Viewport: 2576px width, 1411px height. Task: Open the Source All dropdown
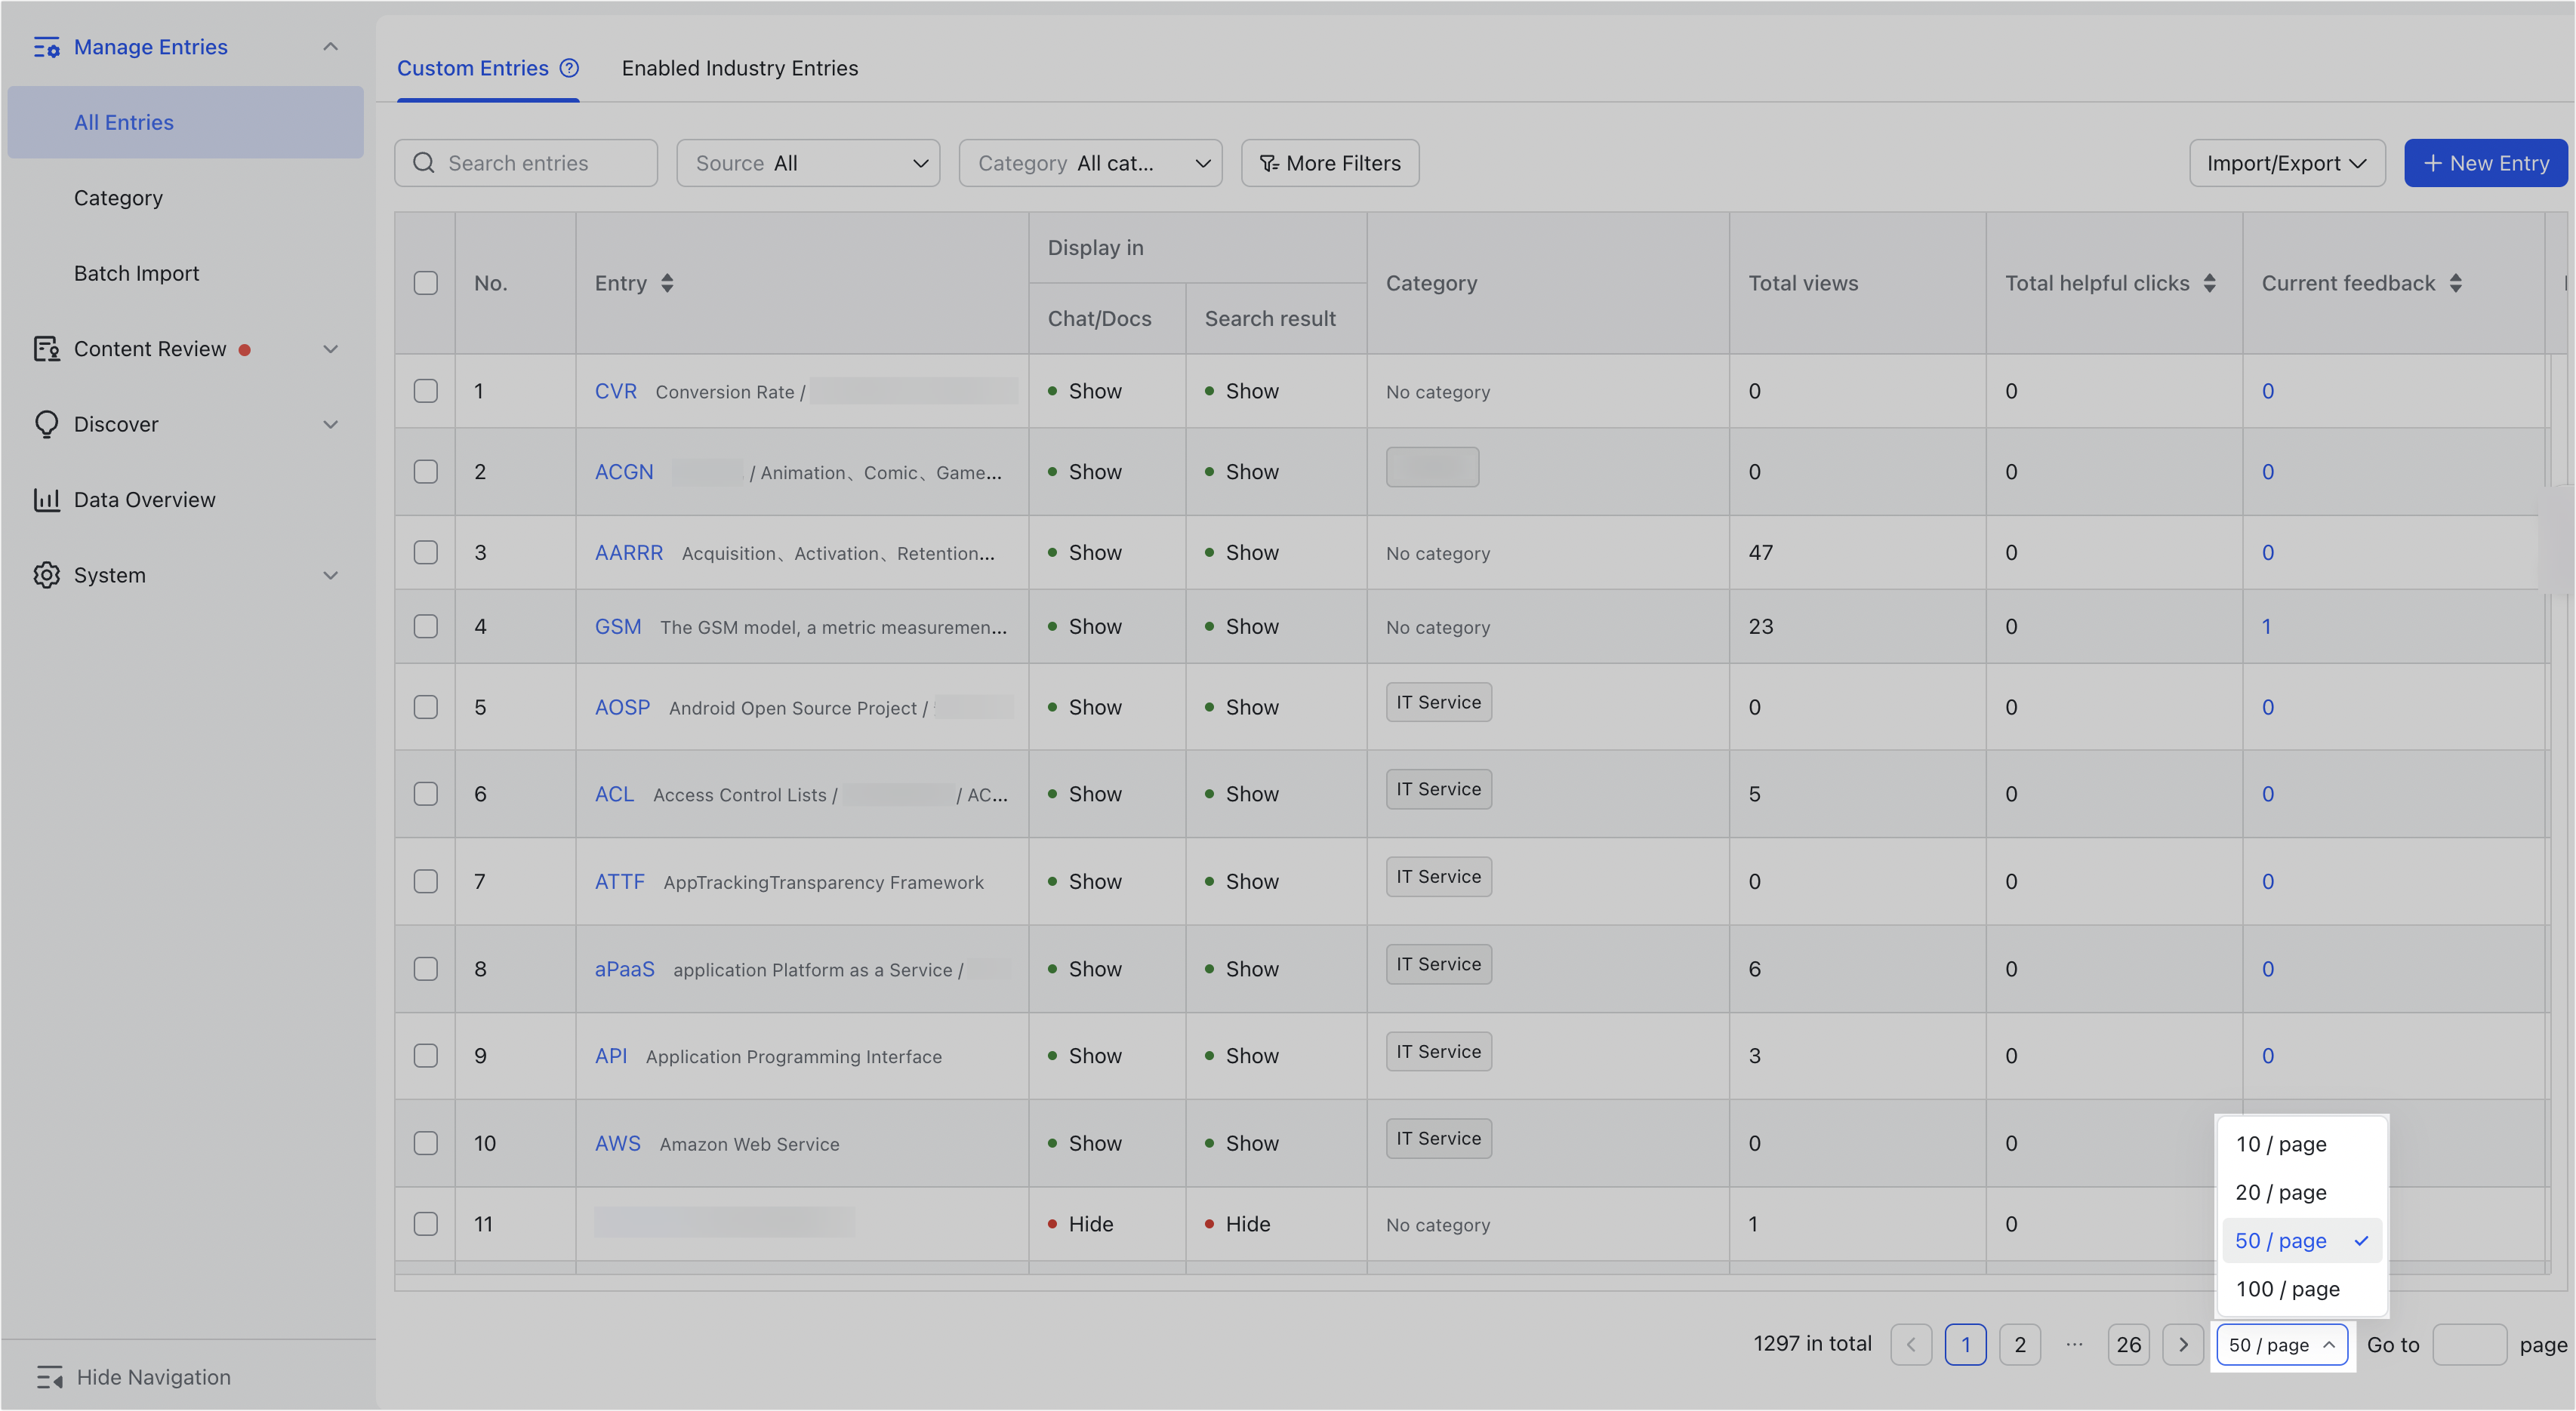[x=807, y=162]
